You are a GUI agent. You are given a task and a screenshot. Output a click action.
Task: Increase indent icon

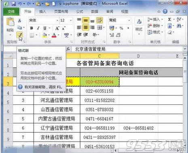coord(86,35)
